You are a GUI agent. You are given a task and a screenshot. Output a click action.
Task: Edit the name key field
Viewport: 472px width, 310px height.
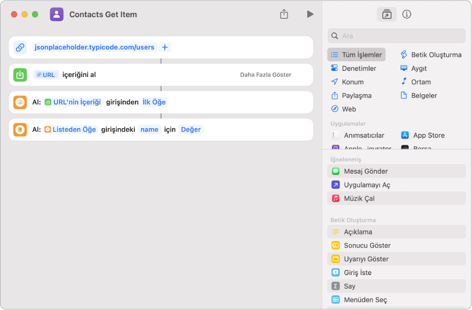149,130
